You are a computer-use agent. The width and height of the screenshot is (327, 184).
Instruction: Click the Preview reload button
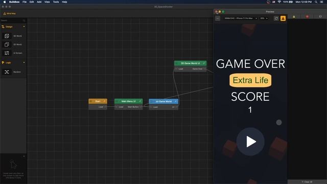276,18
